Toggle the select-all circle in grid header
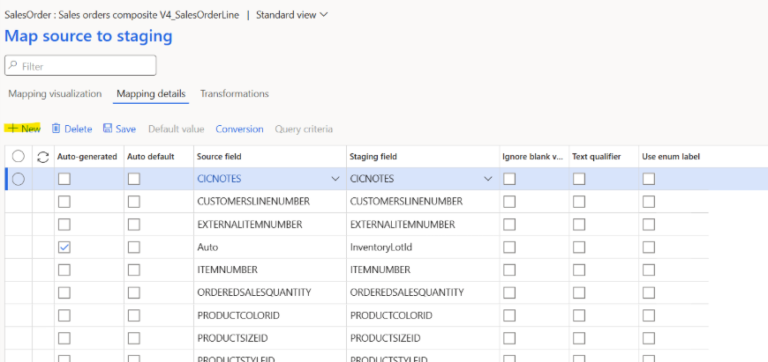This screenshot has width=768, height=362. [x=19, y=156]
